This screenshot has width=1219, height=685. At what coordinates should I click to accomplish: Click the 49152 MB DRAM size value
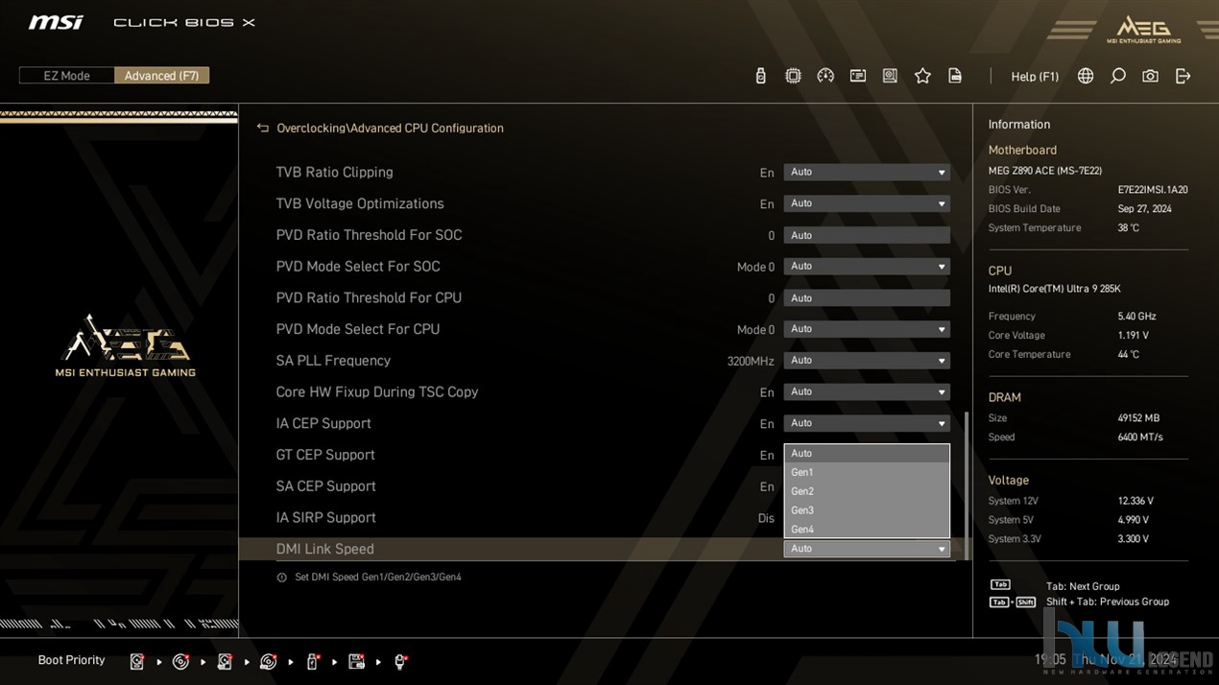click(1138, 418)
